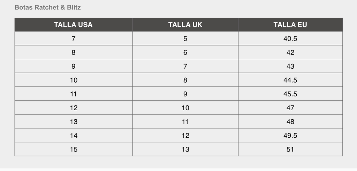Viewport: 357px width, 171px height.
Task: Select EU size 43 cell
Action: click(290, 66)
